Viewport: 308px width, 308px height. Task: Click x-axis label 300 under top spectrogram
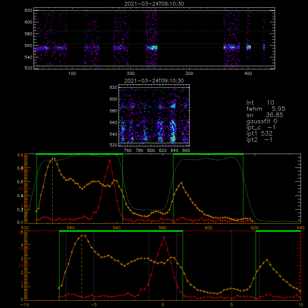coord(189,74)
